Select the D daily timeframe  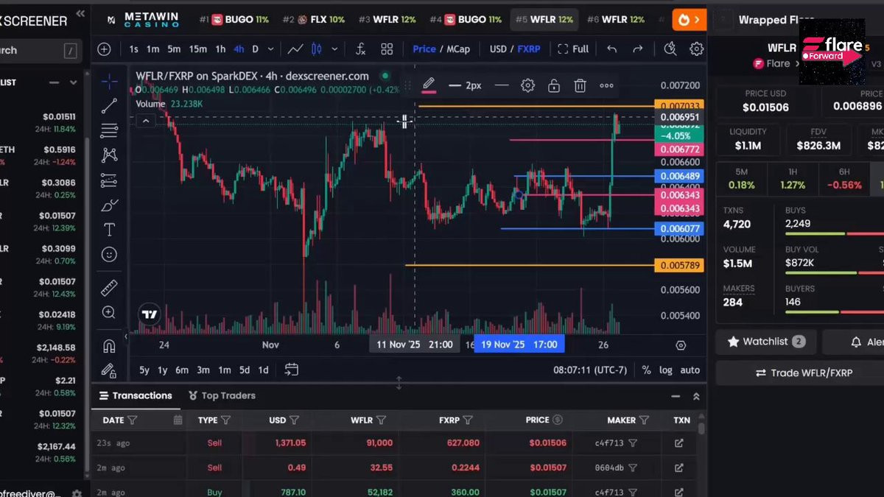pos(256,49)
